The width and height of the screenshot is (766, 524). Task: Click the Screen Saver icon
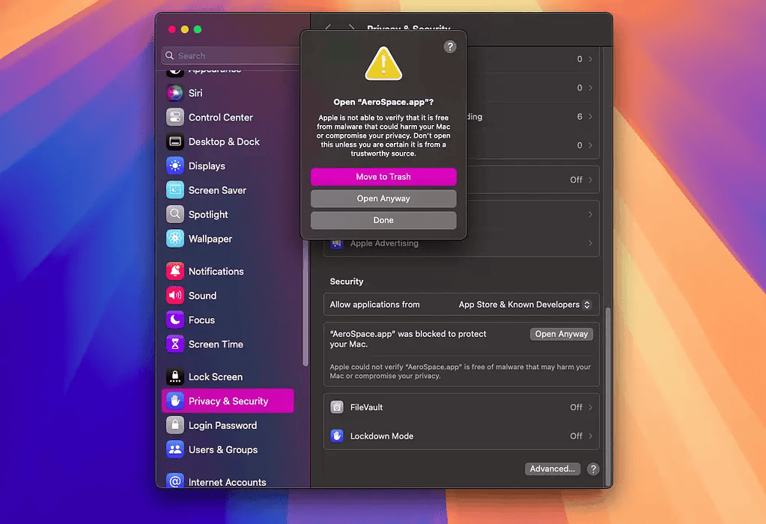click(175, 190)
